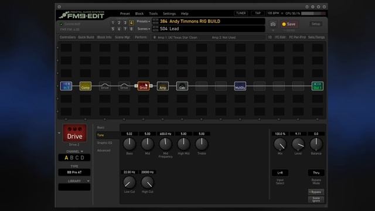Click the Save button
This screenshot has height=211, width=375.
pyautogui.click(x=289, y=24)
